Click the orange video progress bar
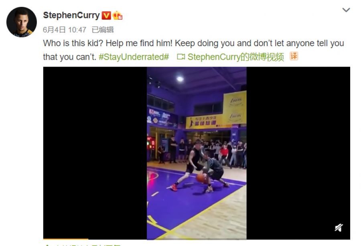 coord(66,239)
